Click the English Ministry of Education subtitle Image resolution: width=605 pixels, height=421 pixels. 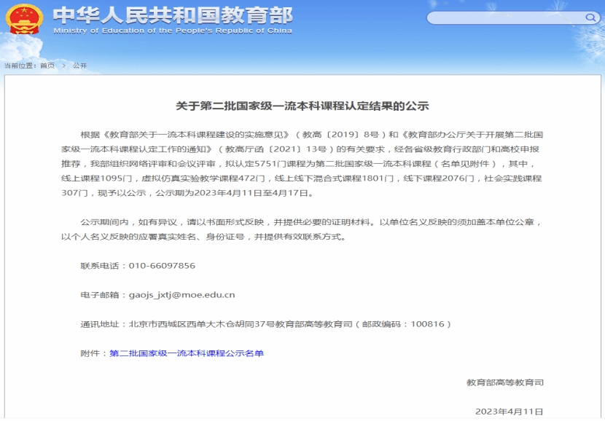coord(173,31)
